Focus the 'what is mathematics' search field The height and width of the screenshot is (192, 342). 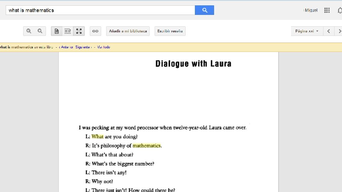(100, 10)
